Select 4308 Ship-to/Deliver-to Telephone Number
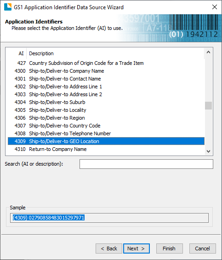This screenshot has height=260, width=222. (x=106, y=133)
